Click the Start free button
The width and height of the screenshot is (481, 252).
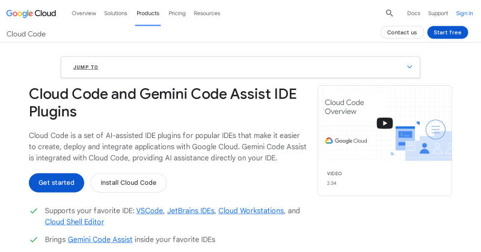[x=447, y=32]
